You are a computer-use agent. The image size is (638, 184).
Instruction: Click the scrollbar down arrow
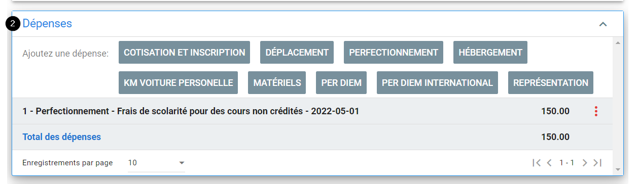pos(618,169)
